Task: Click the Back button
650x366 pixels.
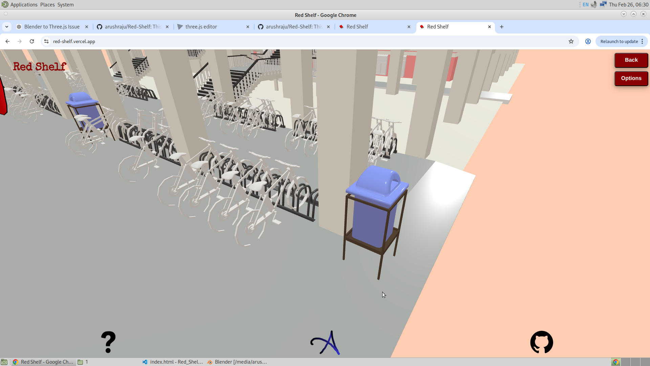Action: tap(631, 60)
